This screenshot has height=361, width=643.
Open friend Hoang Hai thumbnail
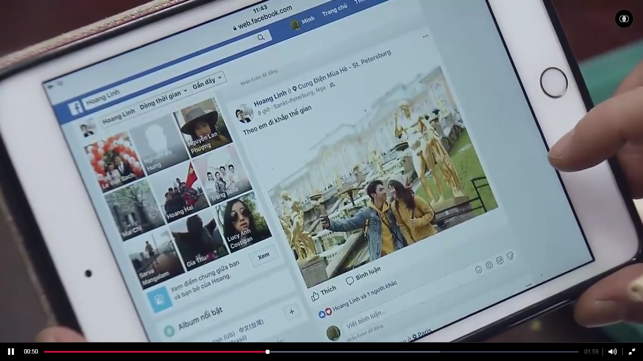point(180,192)
